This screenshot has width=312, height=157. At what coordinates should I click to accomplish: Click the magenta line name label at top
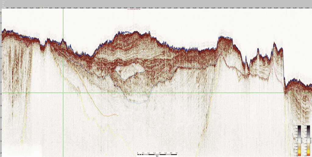click(x=134, y=10)
